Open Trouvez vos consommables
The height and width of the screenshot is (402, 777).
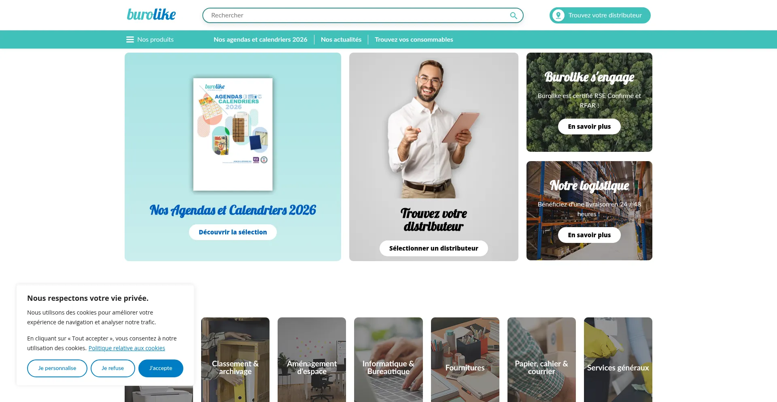pos(414,39)
